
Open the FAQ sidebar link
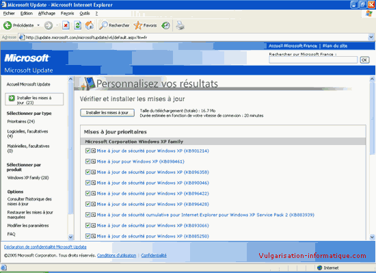pos(11,234)
